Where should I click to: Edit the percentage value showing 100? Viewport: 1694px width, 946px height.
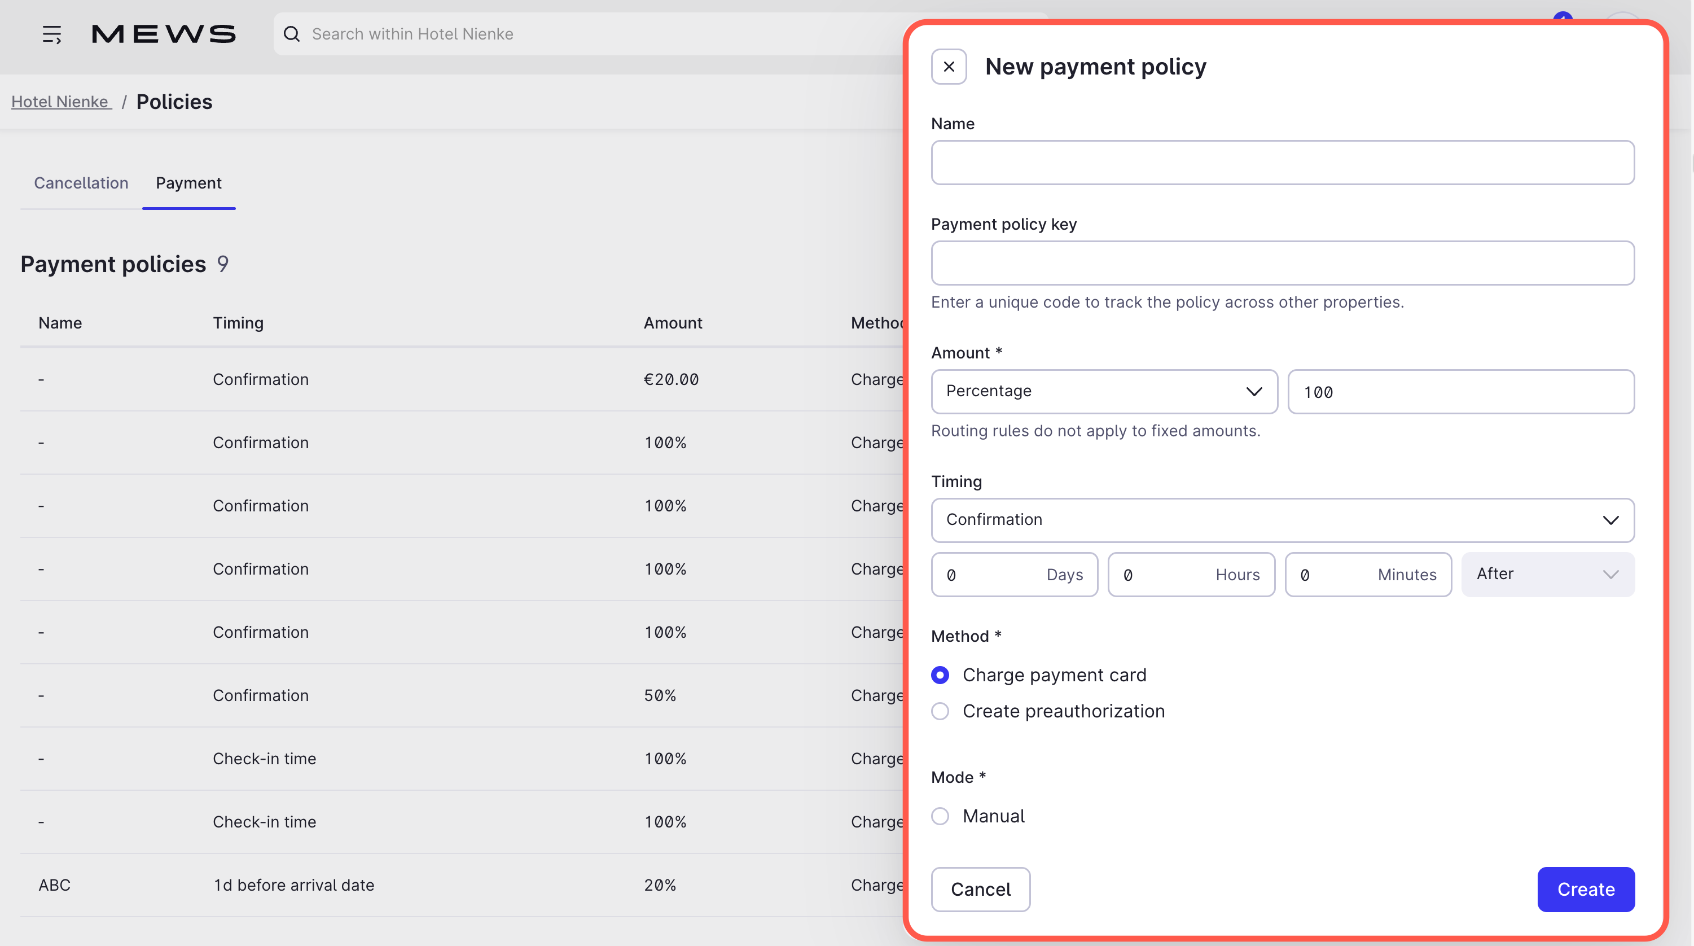coord(1460,391)
